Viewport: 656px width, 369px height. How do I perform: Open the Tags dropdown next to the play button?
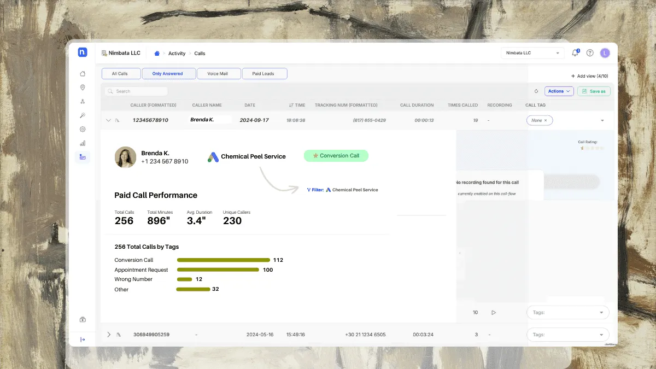567,313
